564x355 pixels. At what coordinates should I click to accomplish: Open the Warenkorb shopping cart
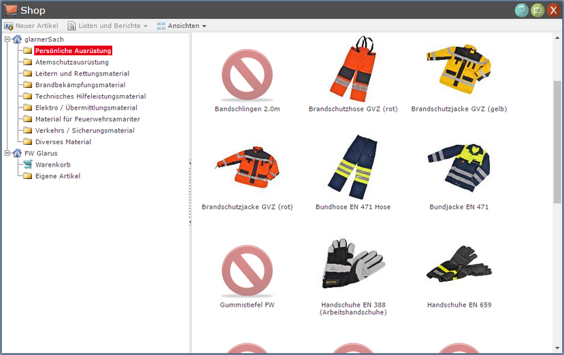click(x=53, y=165)
